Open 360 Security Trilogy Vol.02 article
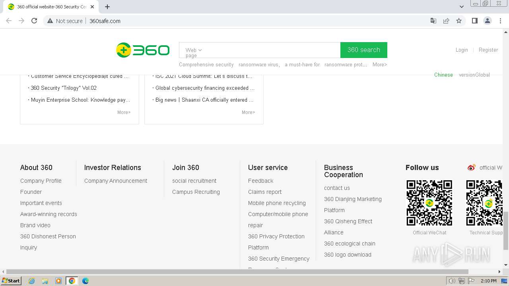 pyautogui.click(x=64, y=88)
